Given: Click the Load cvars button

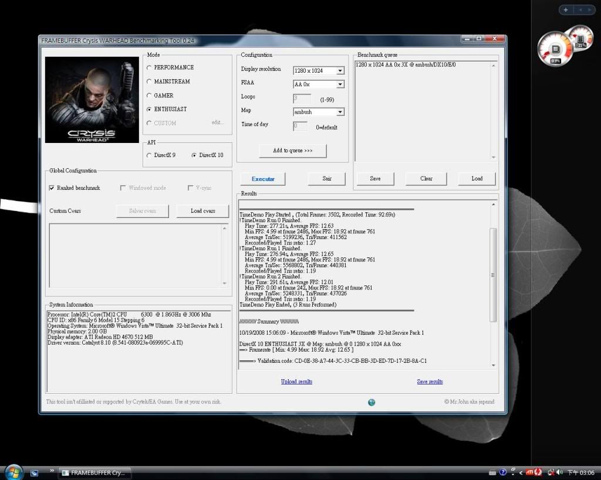Looking at the screenshot, I should pyautogui.click(x=202, y=211).
